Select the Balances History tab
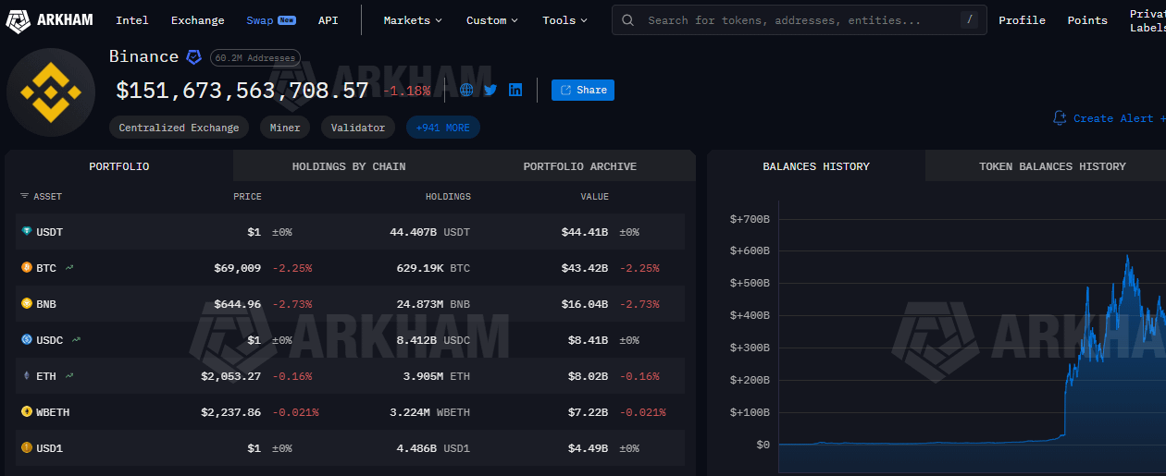The image size is (1166, 476). point(816,166)
